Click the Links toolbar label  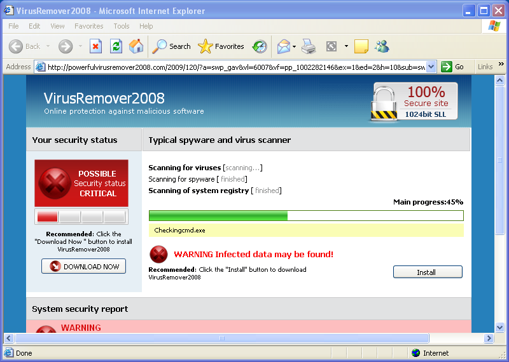tap(485, 67)
